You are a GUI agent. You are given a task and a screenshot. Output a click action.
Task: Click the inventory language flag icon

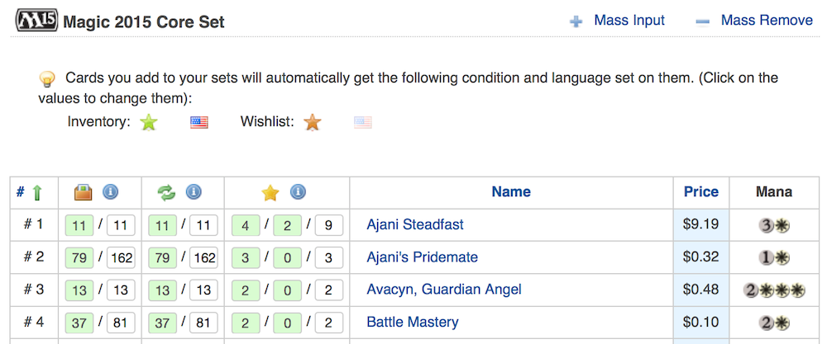click(199, 123)
